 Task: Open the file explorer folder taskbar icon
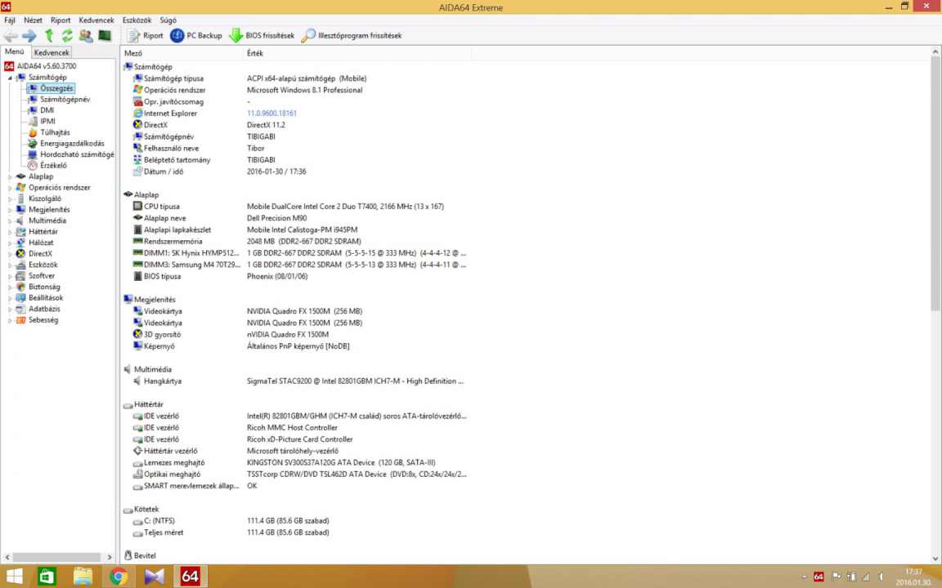[83, 577]
